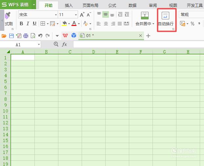
Task: Open draw border dropdown arrow
Action: coord(57,24)
